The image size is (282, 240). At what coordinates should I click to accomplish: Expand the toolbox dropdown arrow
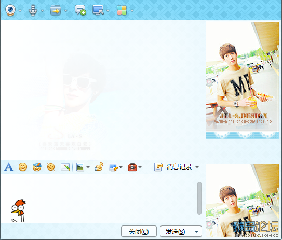tap(140, 167)
